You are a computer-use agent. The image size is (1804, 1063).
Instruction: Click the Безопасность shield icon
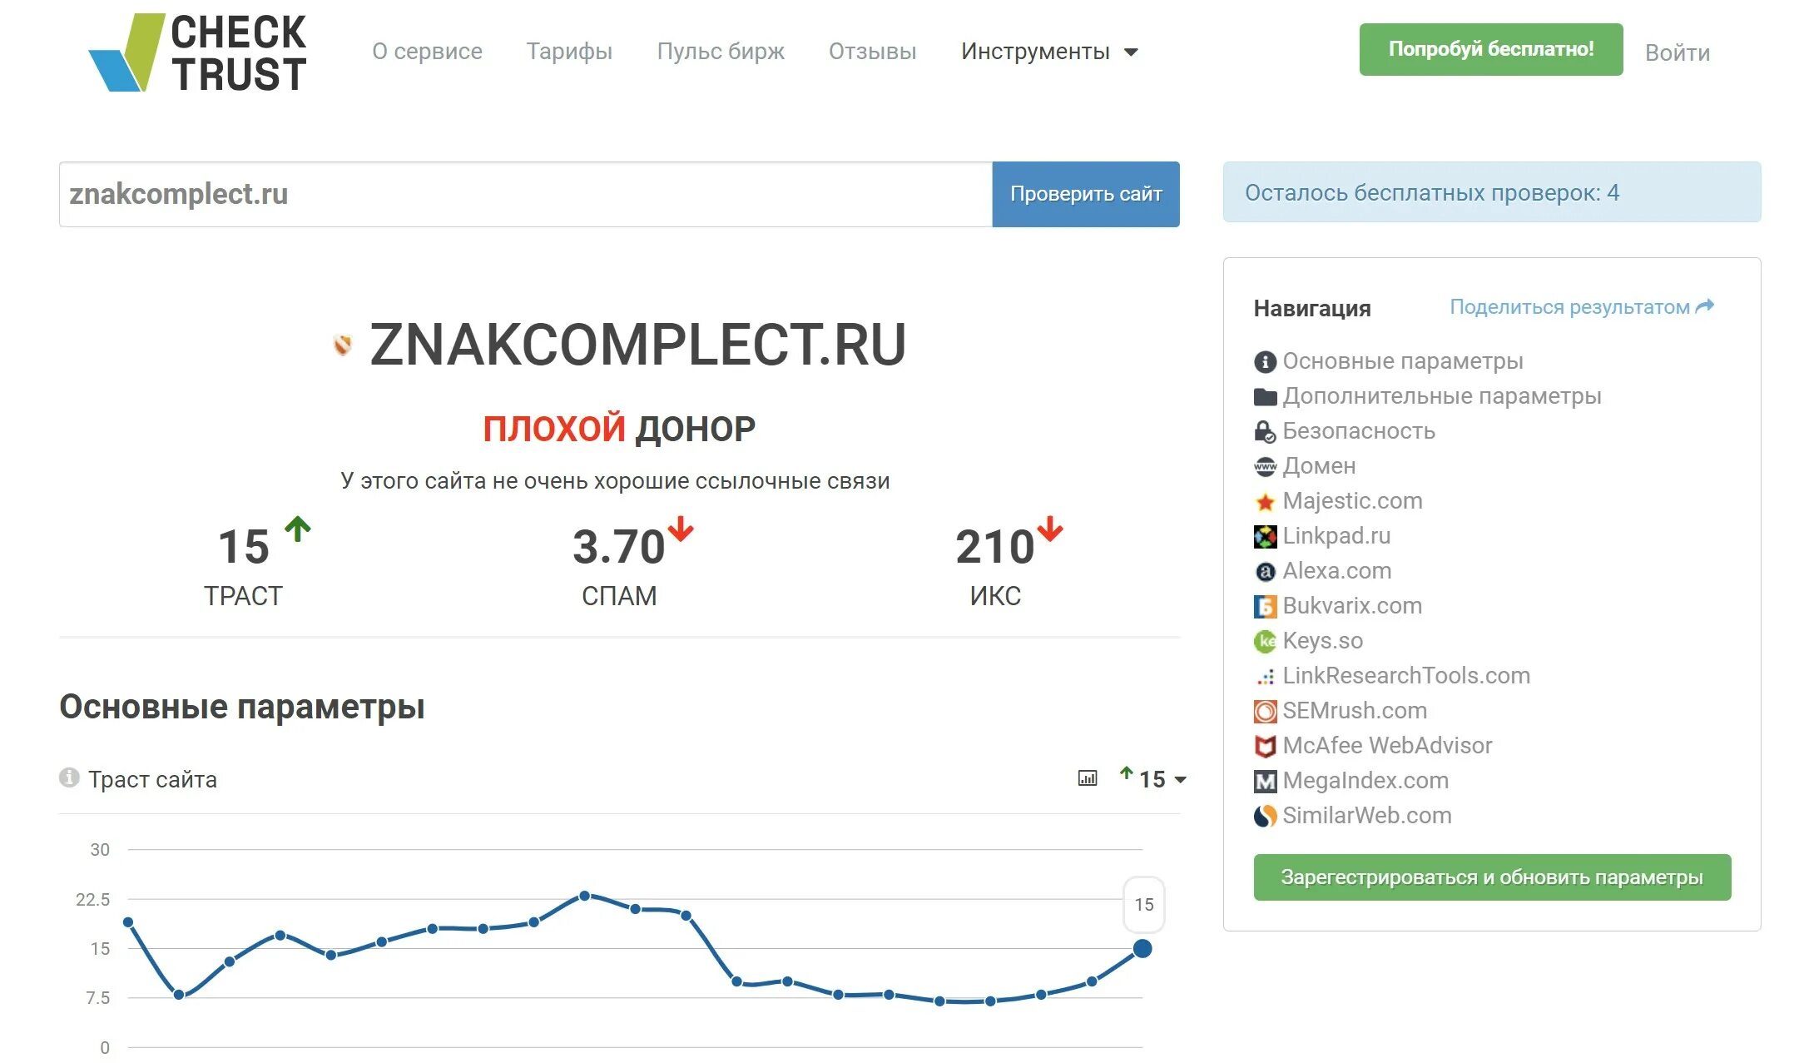[x=1261, y=430]
